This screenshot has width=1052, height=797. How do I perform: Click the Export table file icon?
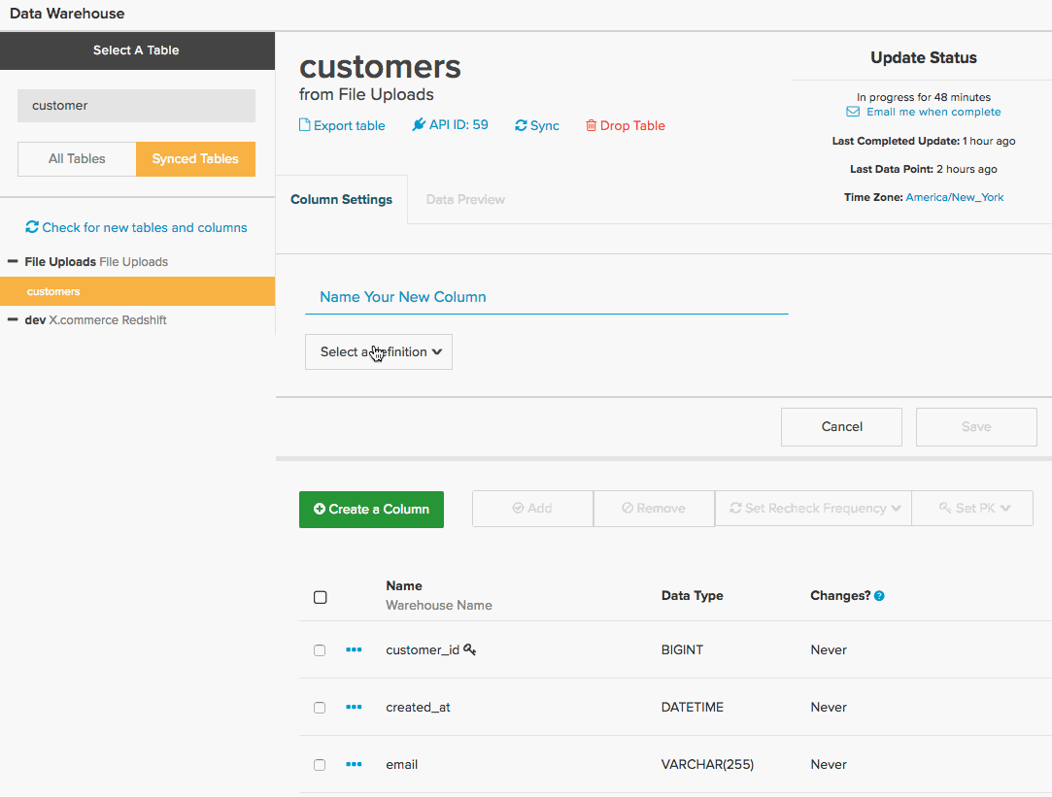(305, 125)
